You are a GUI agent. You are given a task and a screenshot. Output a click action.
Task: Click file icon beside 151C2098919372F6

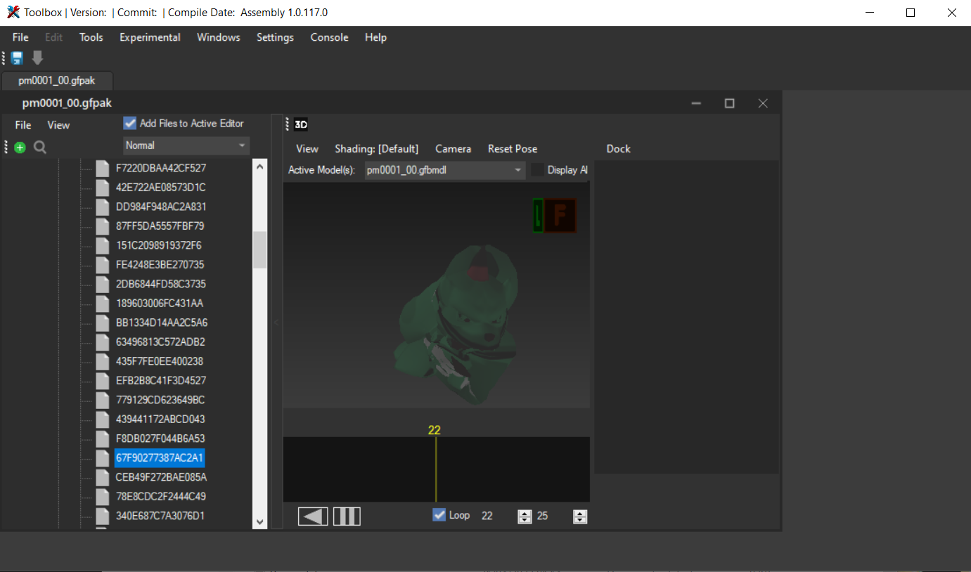click(x=103, y=246)
